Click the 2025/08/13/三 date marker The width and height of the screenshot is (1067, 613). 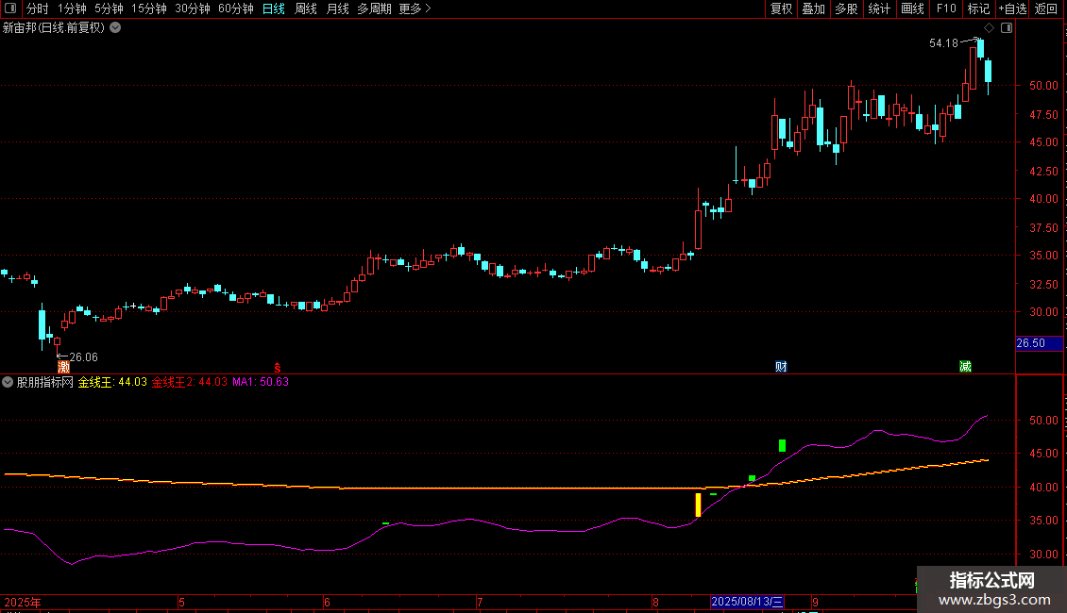click(x=747, y=602)
